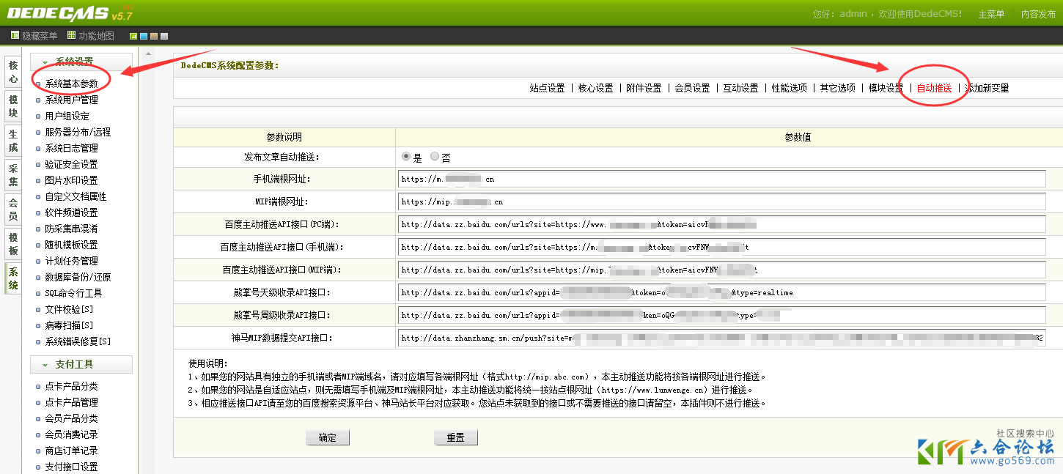This screenshot has height=474, width=1063.
Task: Click bullet icon next to 病毒扫描[S]
Action: pos(38,326)
